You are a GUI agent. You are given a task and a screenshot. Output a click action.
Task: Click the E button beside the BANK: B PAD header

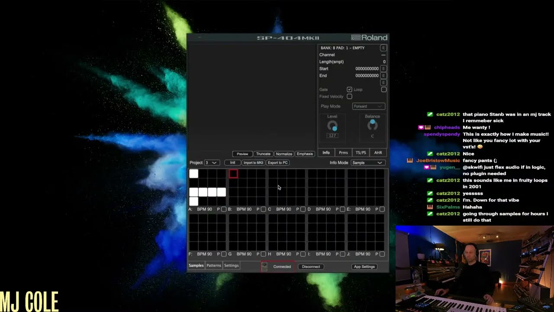point(383,48)
